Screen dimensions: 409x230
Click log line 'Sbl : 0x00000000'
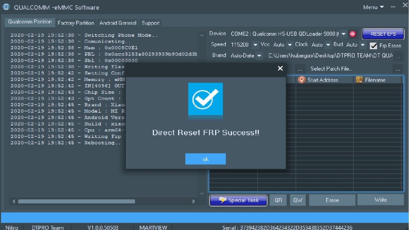click(x=74, y=60)
